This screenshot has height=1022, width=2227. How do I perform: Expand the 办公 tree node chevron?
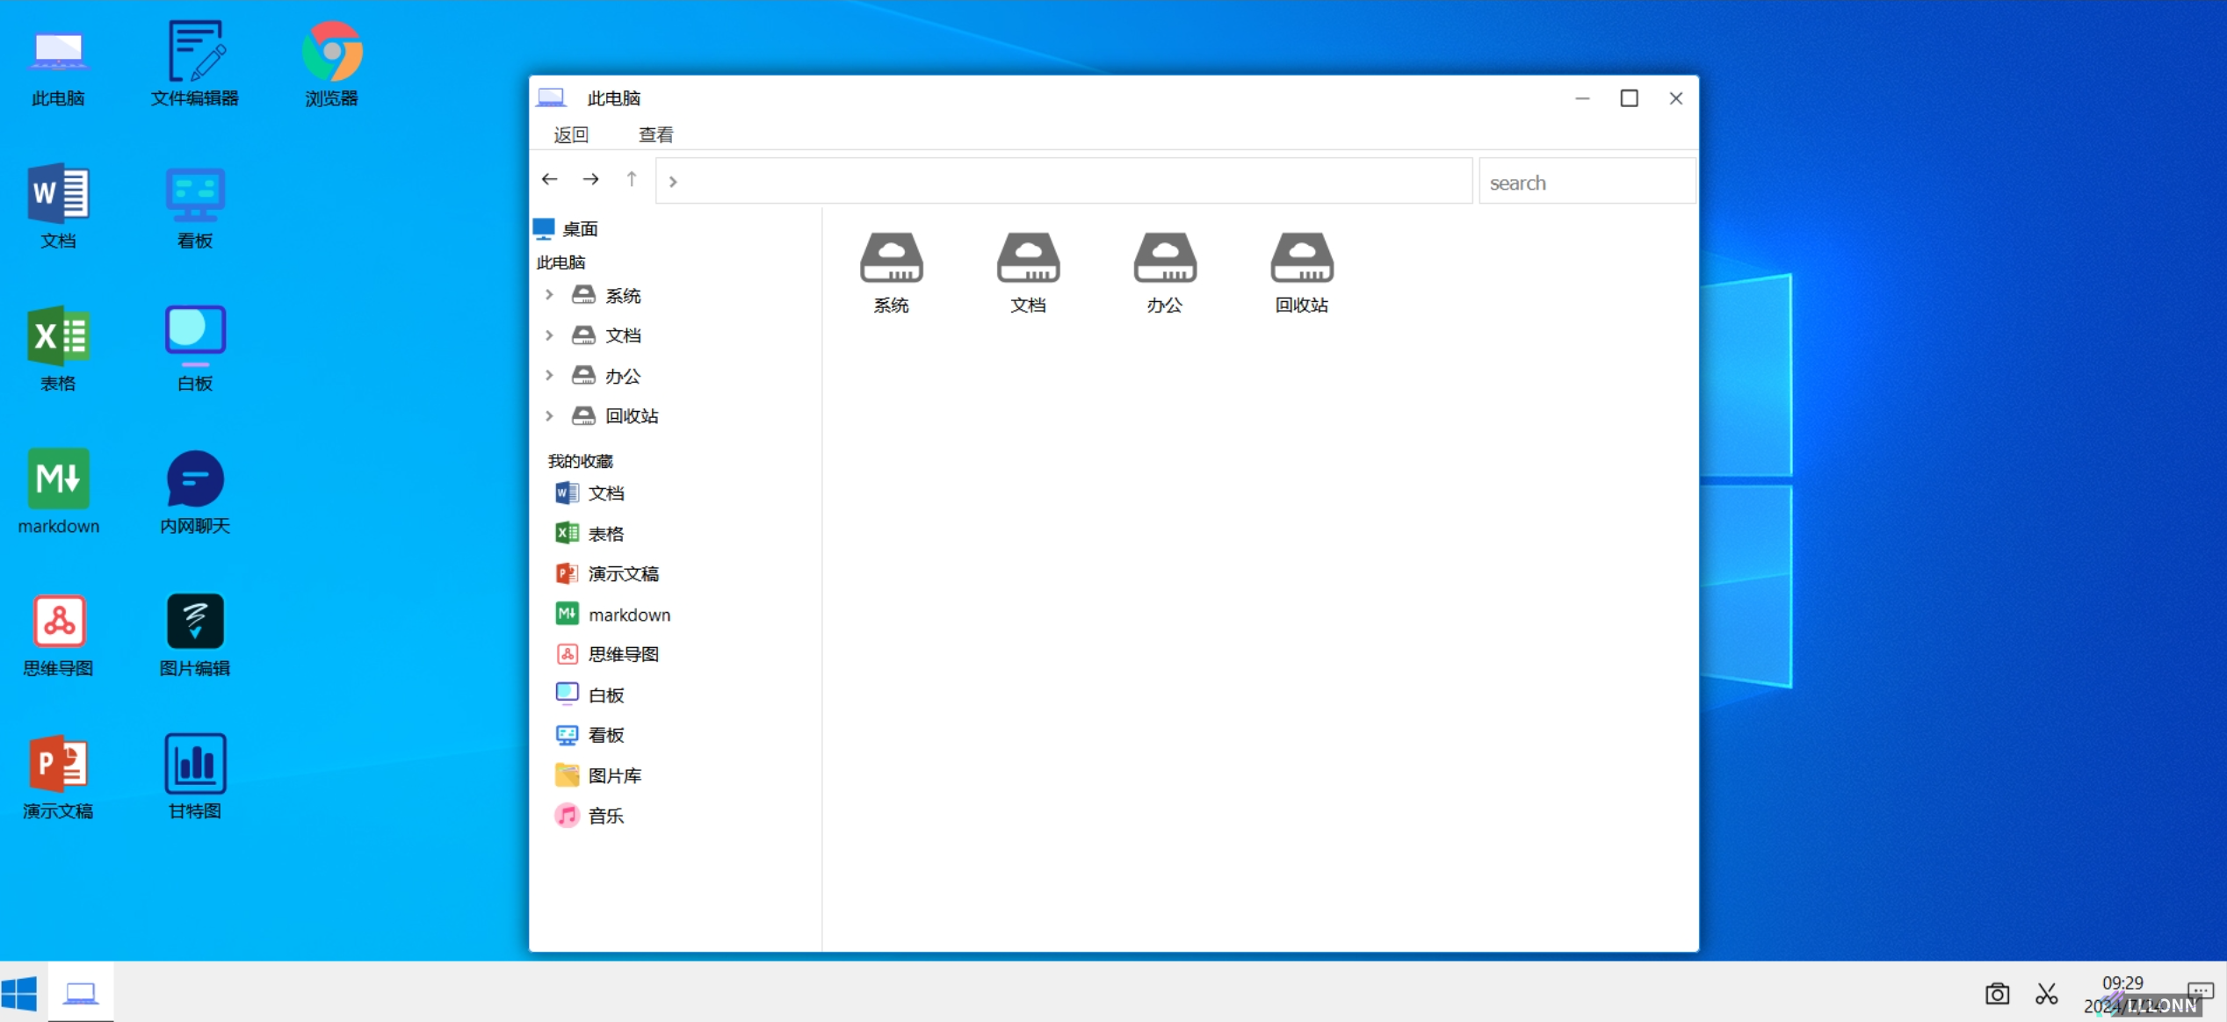pyautogui.click(x=549, y=376)
